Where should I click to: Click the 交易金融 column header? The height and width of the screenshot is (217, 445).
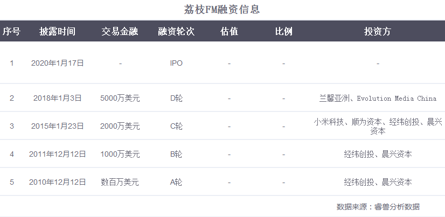pos(120,31)
